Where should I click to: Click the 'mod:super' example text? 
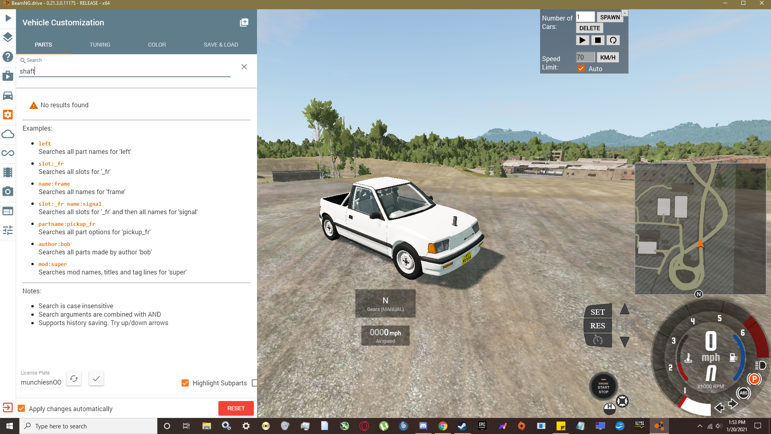[x=53, y=264]
